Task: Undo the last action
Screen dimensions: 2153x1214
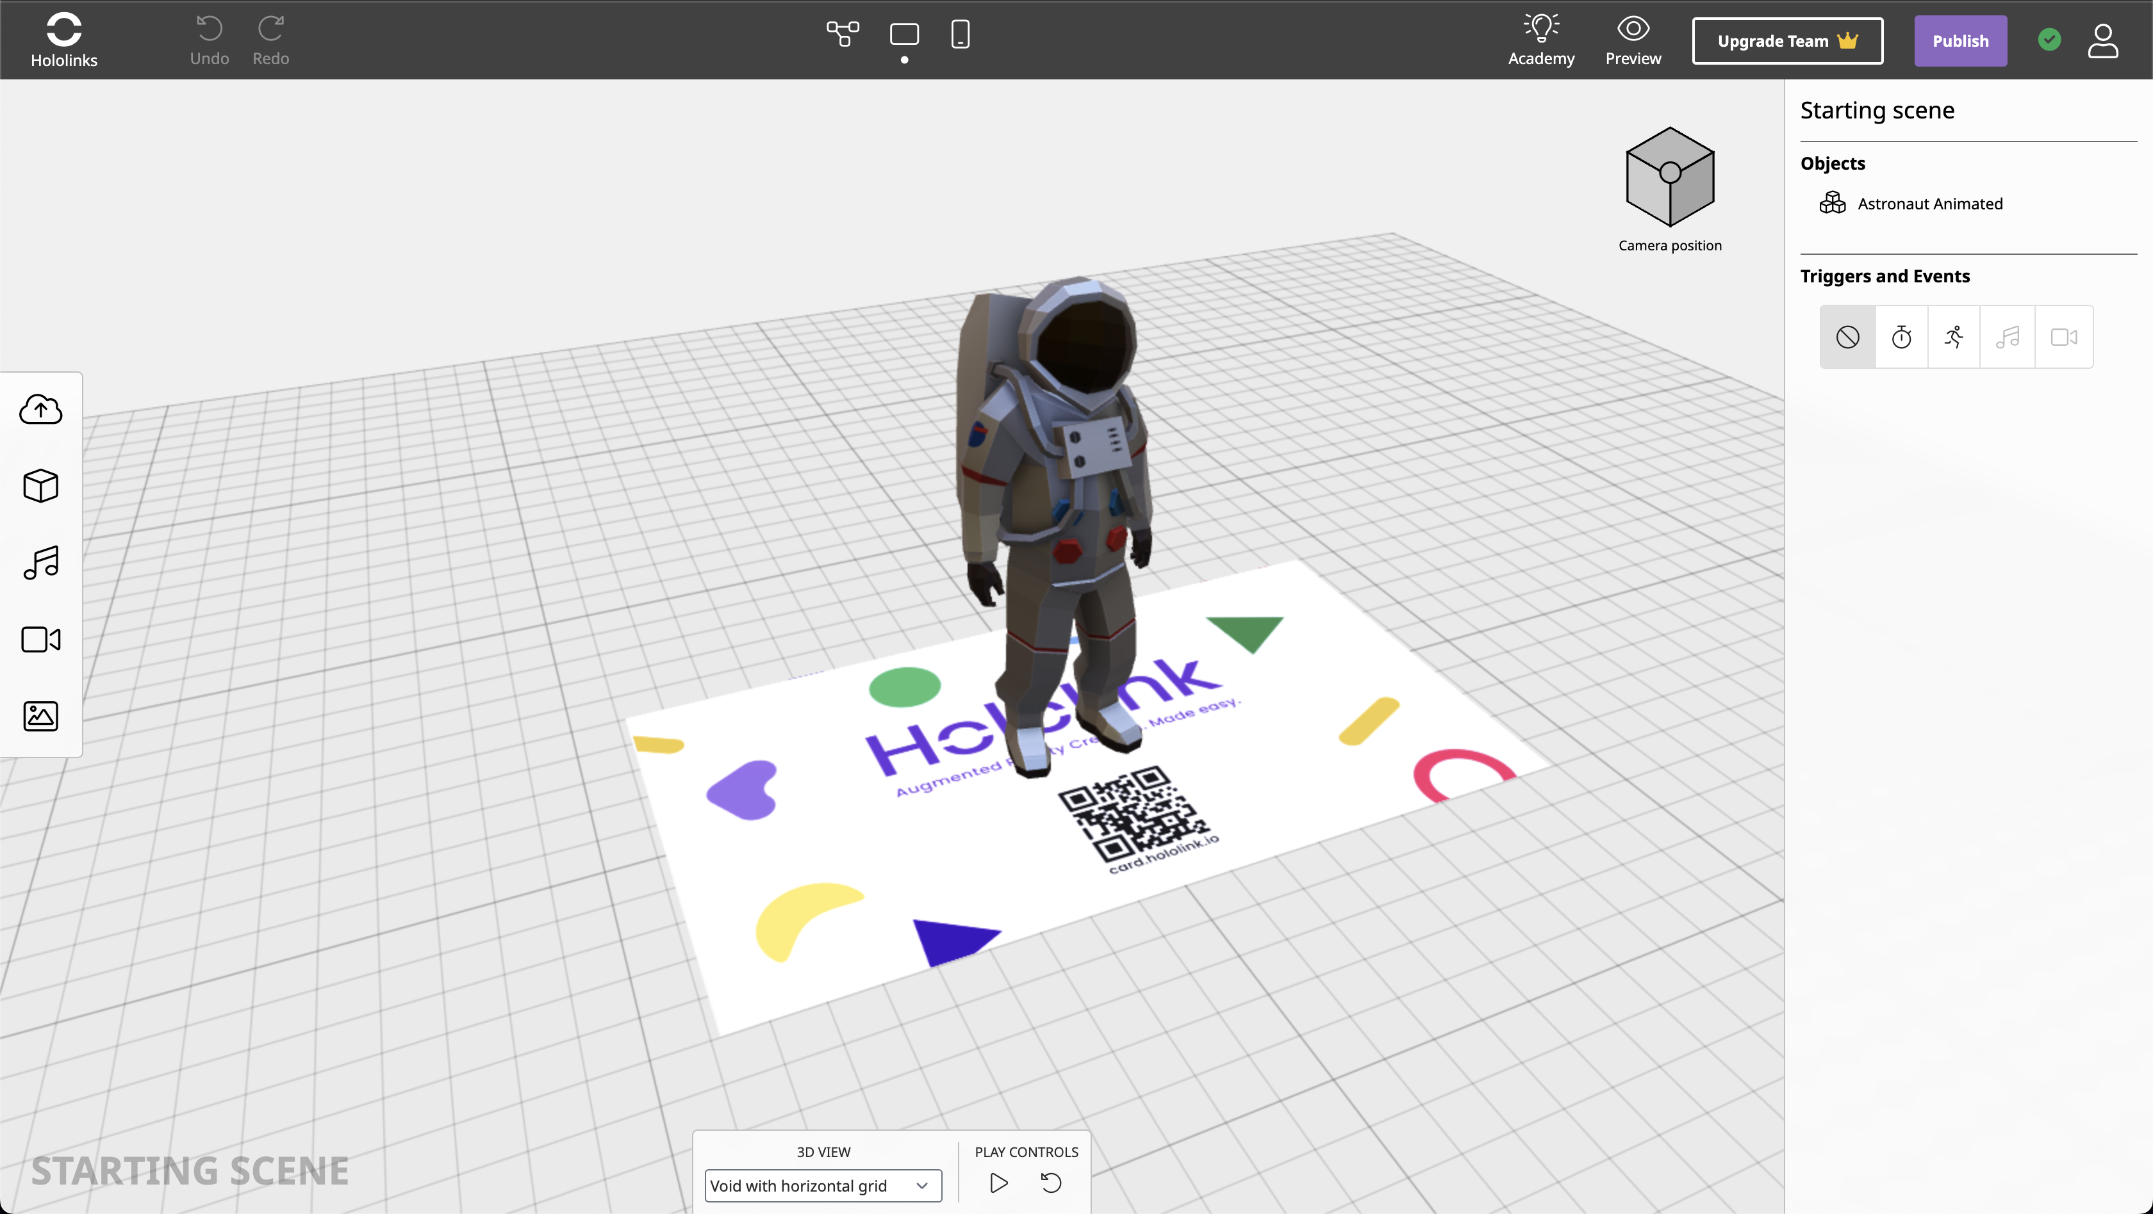Action: coord(209,40)
